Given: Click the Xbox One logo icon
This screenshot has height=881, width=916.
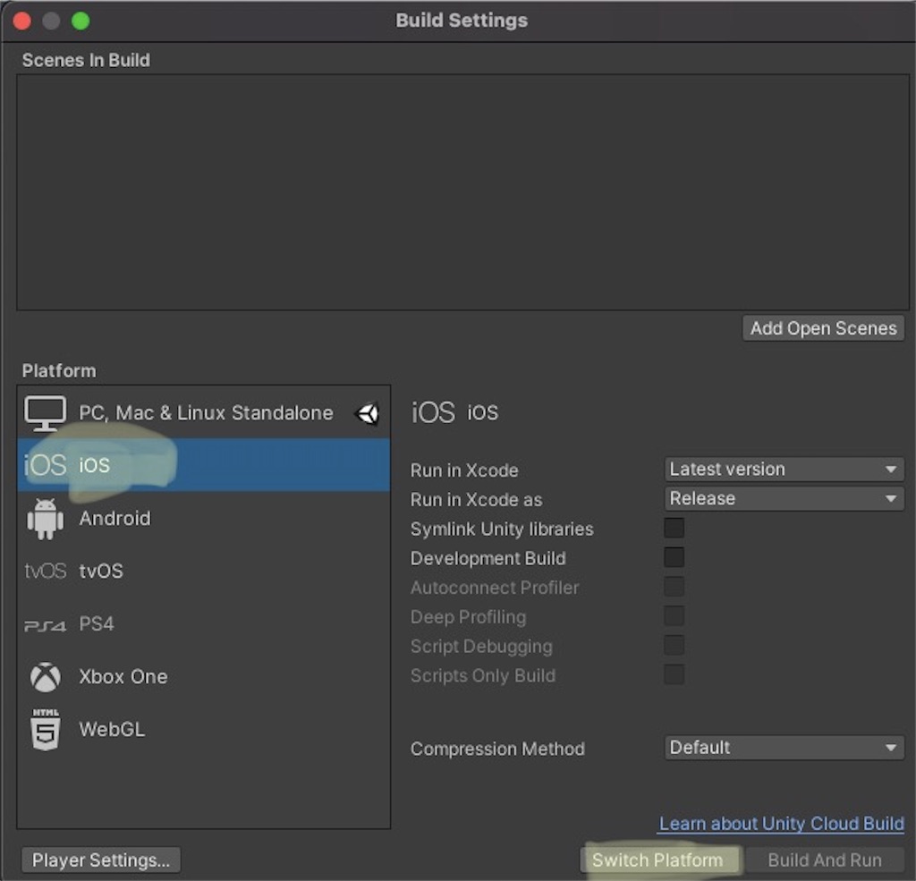Looking at the screenshot, I should (45, 676).
